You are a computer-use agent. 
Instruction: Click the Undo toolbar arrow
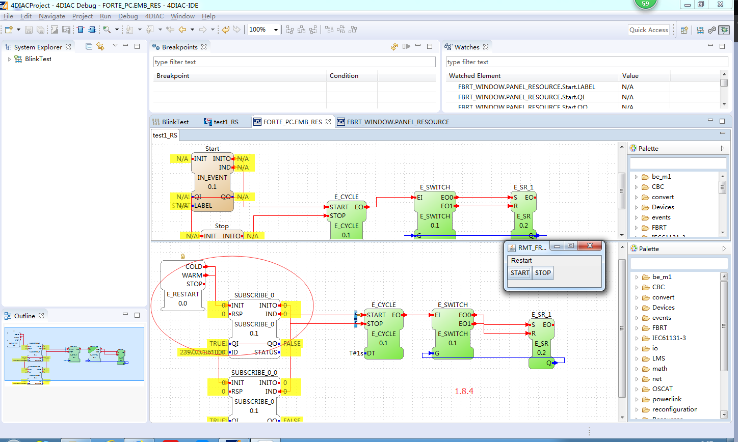pos(225,30)
